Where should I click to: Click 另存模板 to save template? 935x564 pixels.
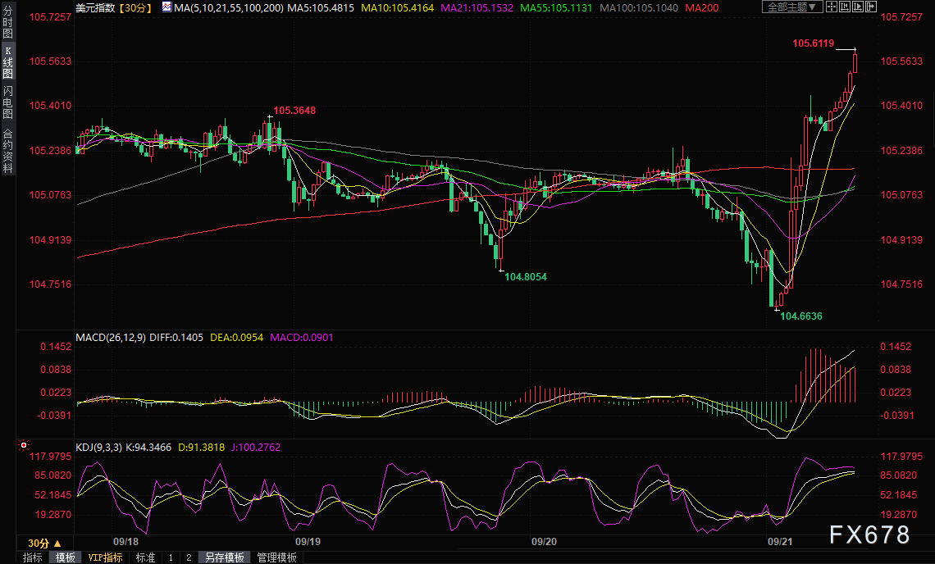[x=225, y=557]
